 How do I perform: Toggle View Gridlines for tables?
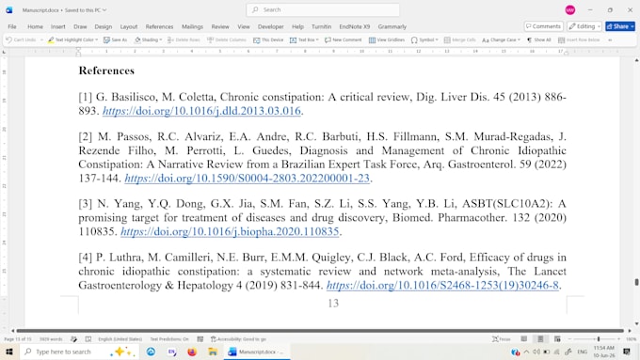pyautogui.click(x=387, y=40)
